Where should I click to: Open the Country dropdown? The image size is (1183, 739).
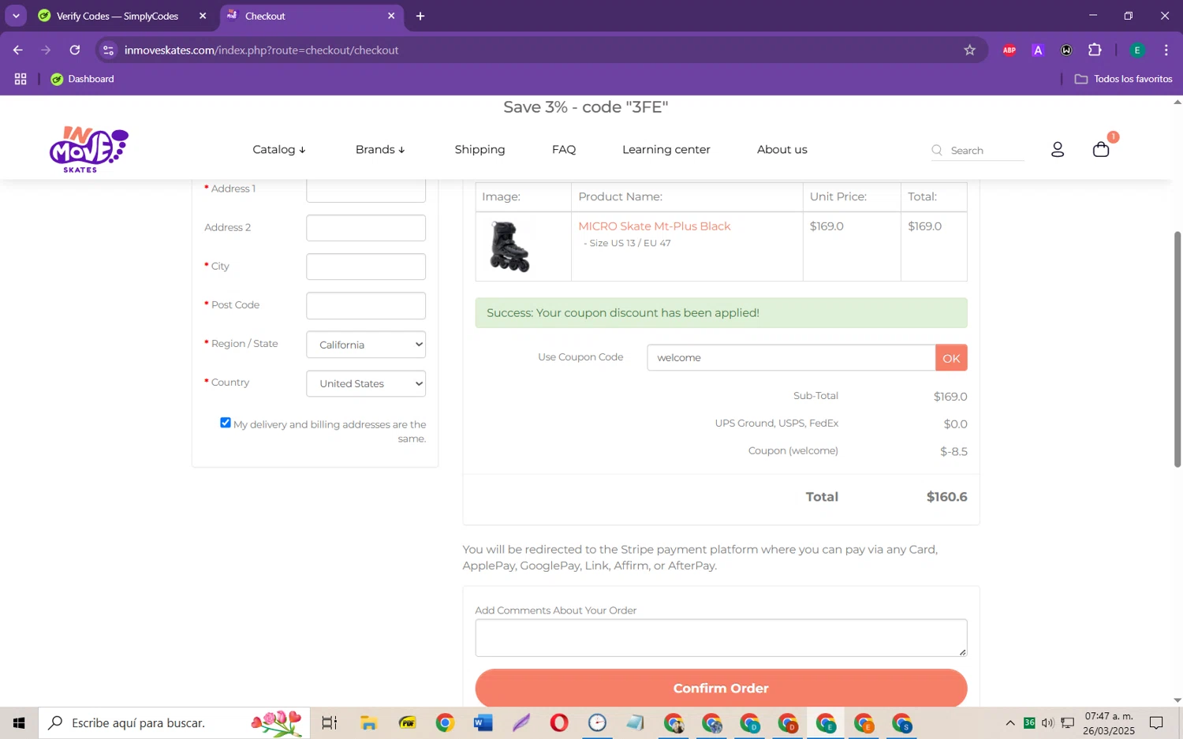(366, 383)
